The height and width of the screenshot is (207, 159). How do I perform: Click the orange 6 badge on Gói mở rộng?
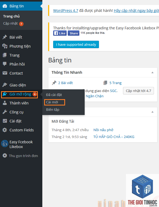tap(35, 94)
